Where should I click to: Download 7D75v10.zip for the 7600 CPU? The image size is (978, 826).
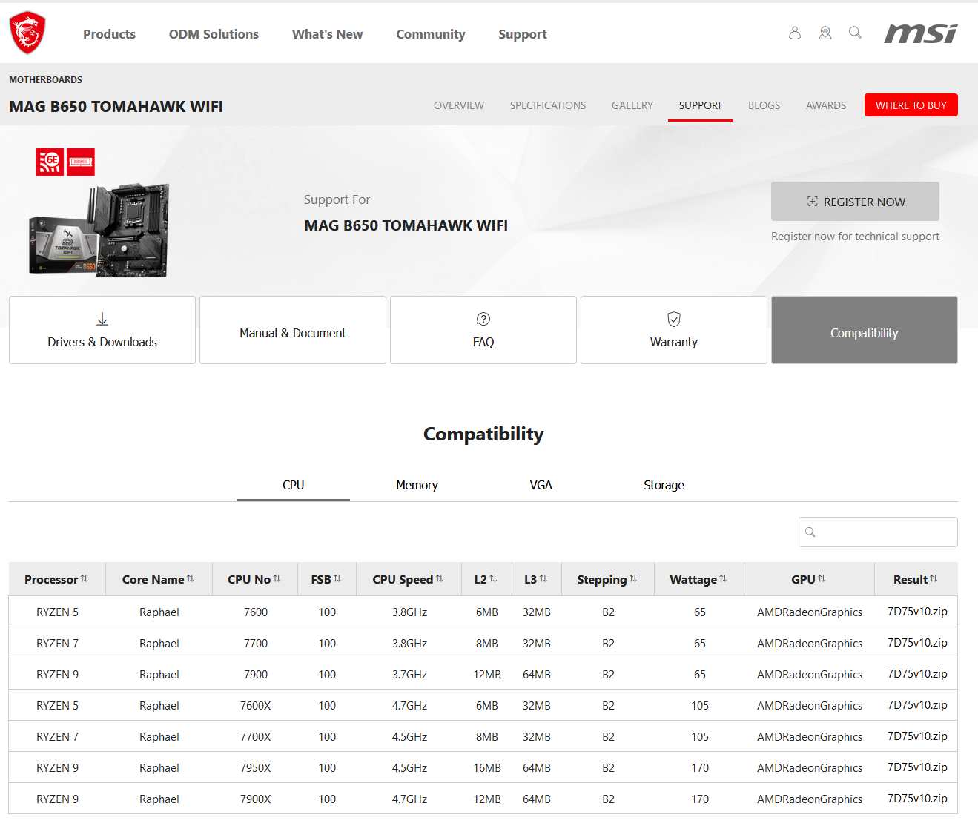click(x=916, y=612)
